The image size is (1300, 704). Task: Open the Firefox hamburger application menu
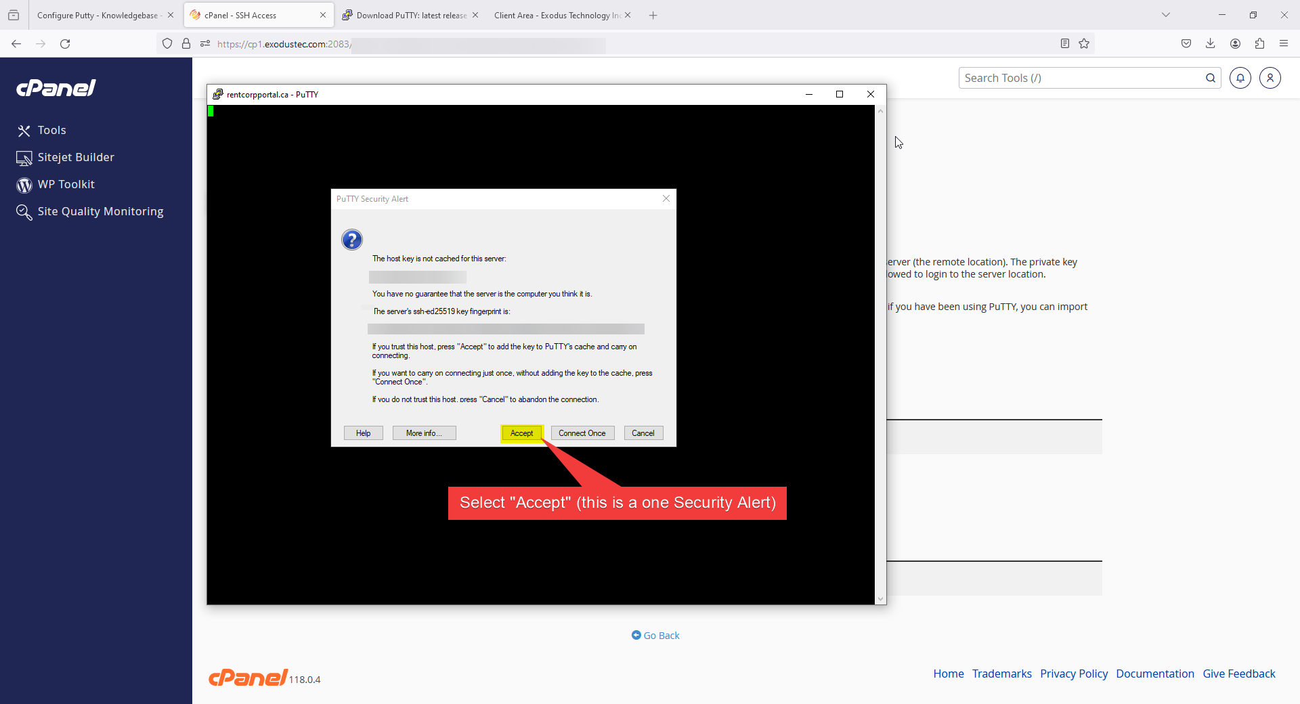(x=1284, y=44)
